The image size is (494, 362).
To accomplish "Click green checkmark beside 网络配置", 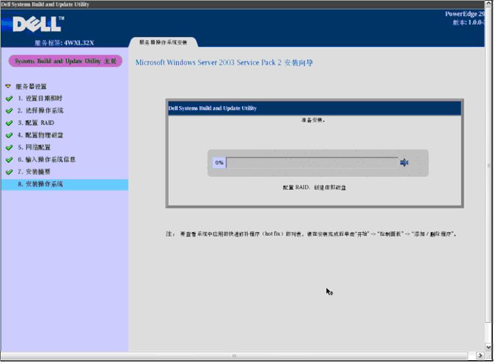I will tap(8, 147).
